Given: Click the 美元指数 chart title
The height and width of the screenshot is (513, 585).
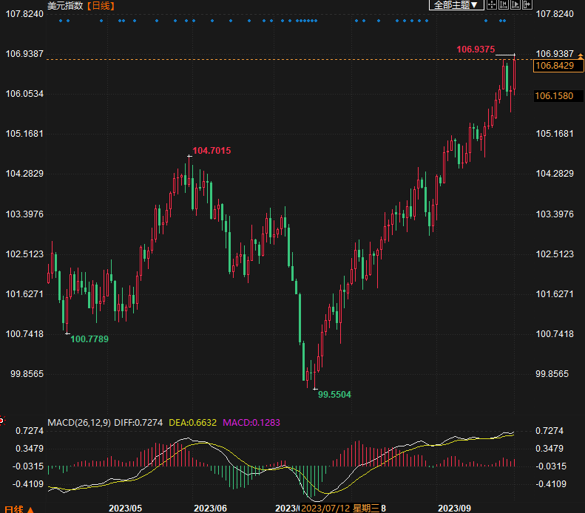Looking at the screenshot, I should pyautogui.click(x=65, y=5).
